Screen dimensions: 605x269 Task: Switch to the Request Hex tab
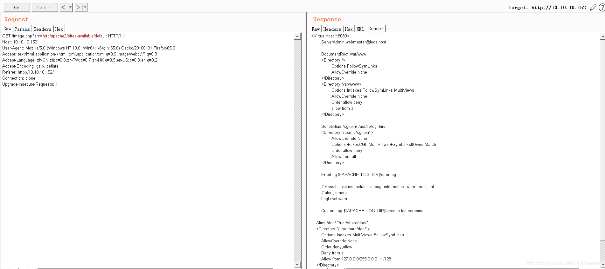click(59, 29)
